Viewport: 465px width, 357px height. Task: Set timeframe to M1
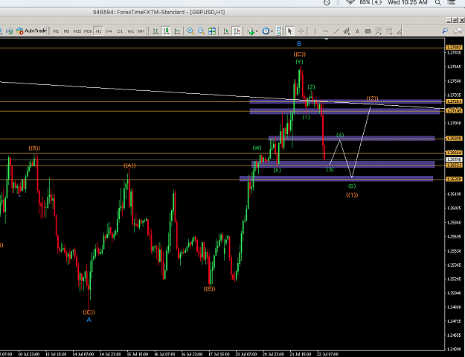click(56, 31)
